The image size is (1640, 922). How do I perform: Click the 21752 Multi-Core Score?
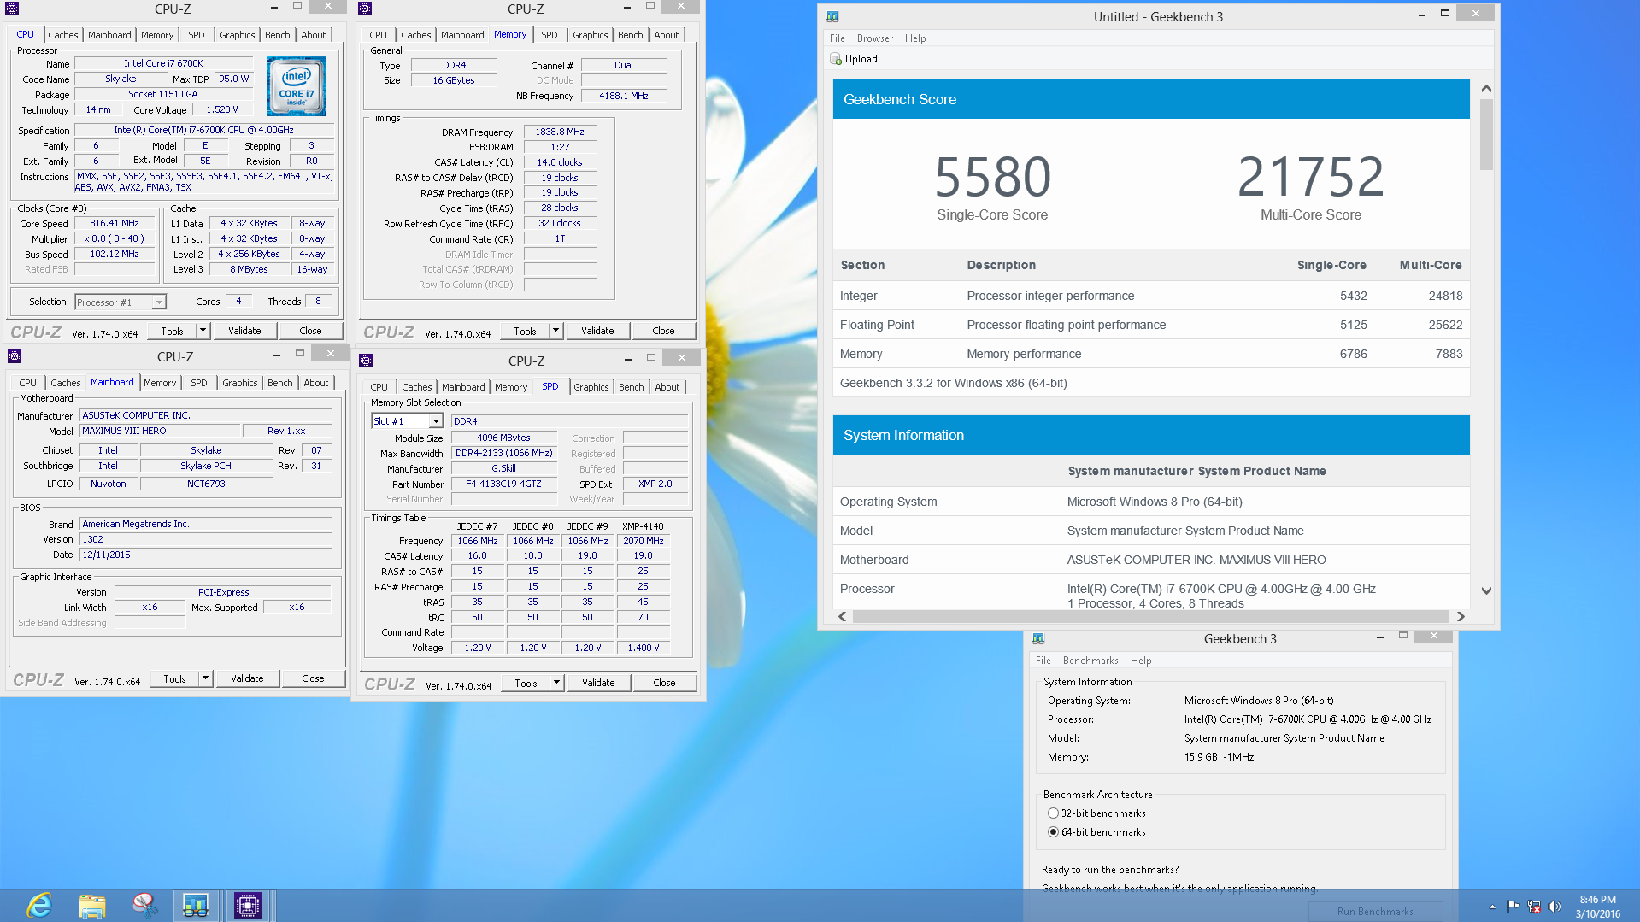tap(1310, 177)
